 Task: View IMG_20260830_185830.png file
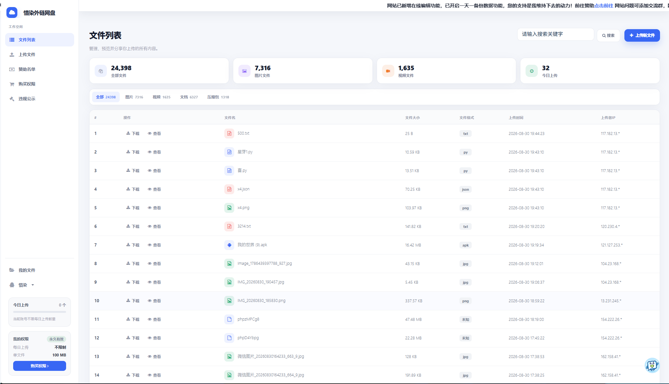(154, 301)
